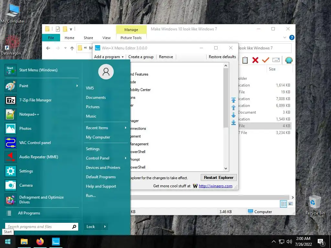The height and width of the screenshot is (248, 331).
Task: Expand the Control Panel submenu
Action: point(126,158)
